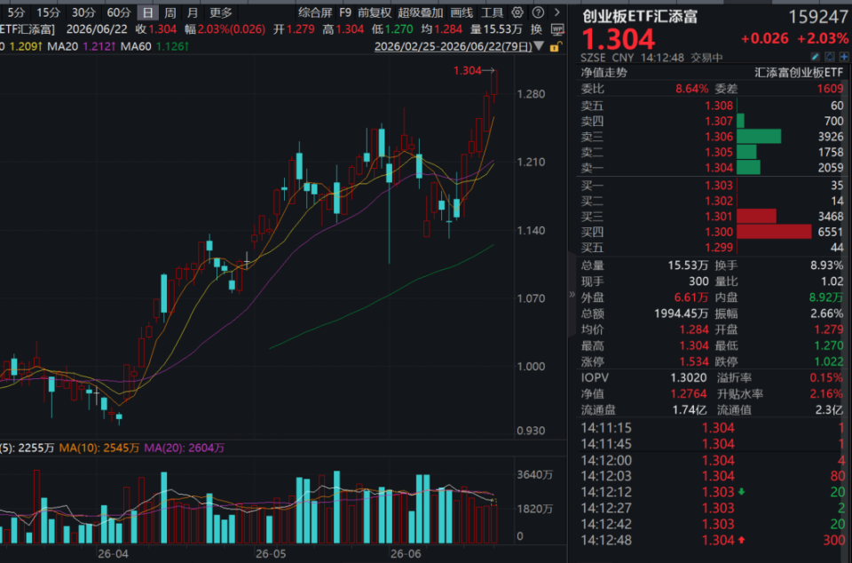The width and height of the screenshot is (852, 563).
Task: Add to watchlist with the blue plus icon
Action: point(844,57)
